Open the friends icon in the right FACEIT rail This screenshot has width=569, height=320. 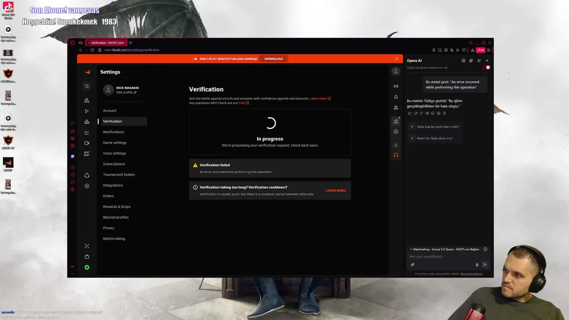[396, 108]
